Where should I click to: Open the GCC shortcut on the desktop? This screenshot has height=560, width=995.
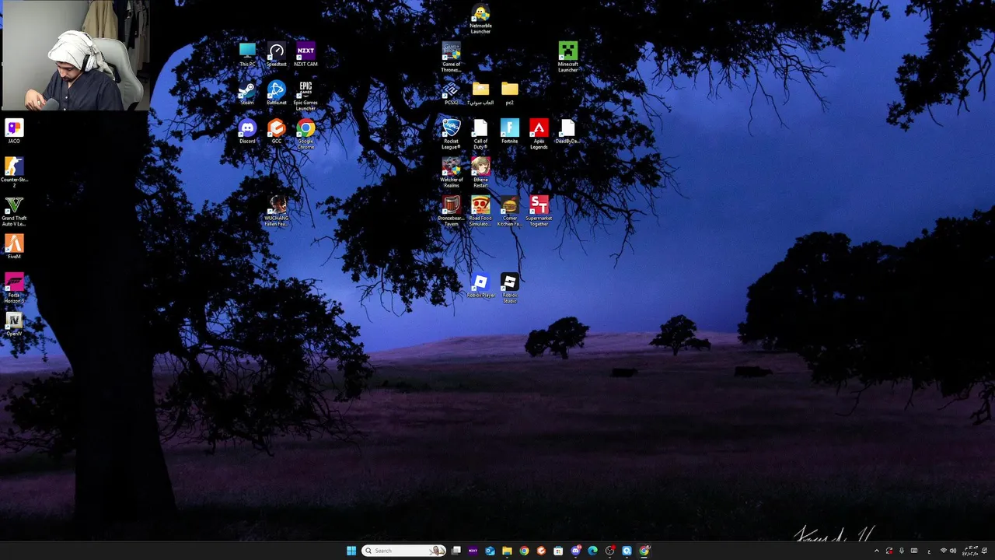pyautogui.click(x=276, y=131)
